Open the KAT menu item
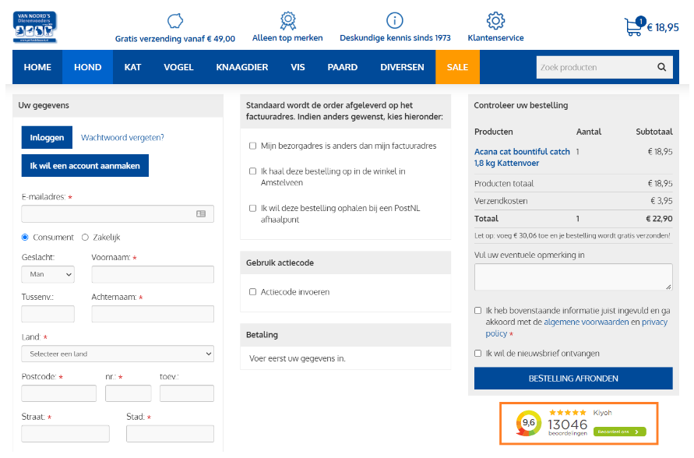This screenshot has height=458, width=694. [x=132, y=68]
